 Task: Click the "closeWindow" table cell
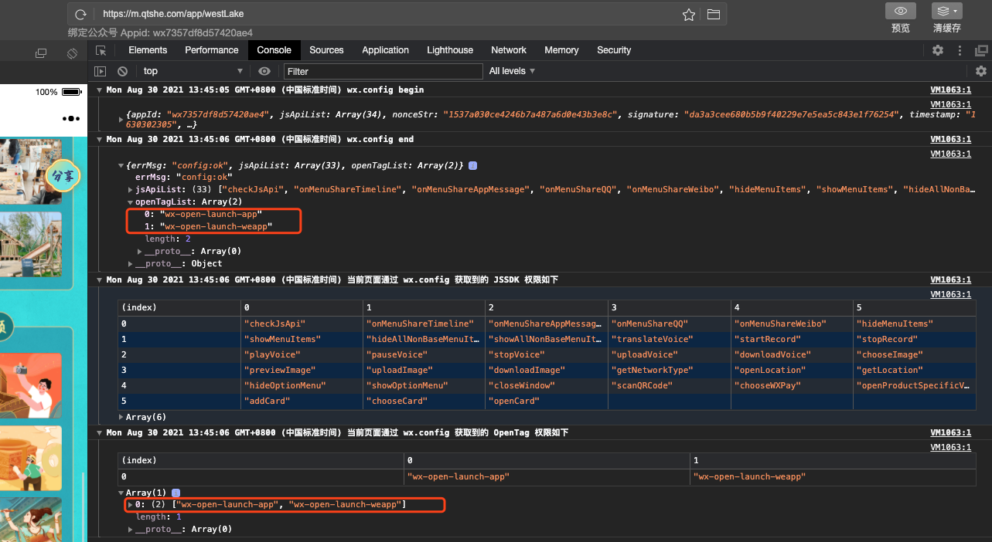coord(547,385)
